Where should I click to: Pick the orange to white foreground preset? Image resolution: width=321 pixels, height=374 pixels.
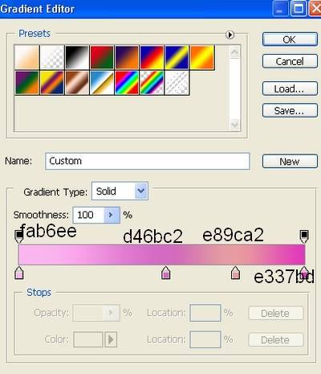[27, 57]
